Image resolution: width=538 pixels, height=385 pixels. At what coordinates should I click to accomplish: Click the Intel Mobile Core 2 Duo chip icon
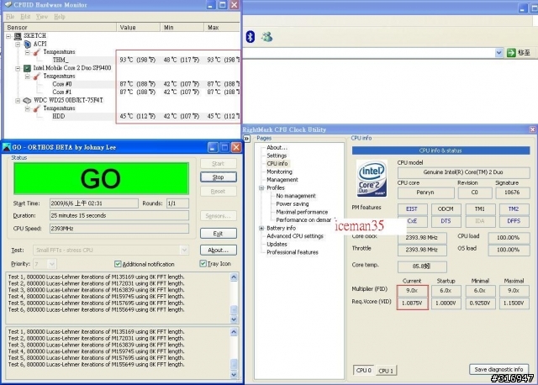coord(27,68)
